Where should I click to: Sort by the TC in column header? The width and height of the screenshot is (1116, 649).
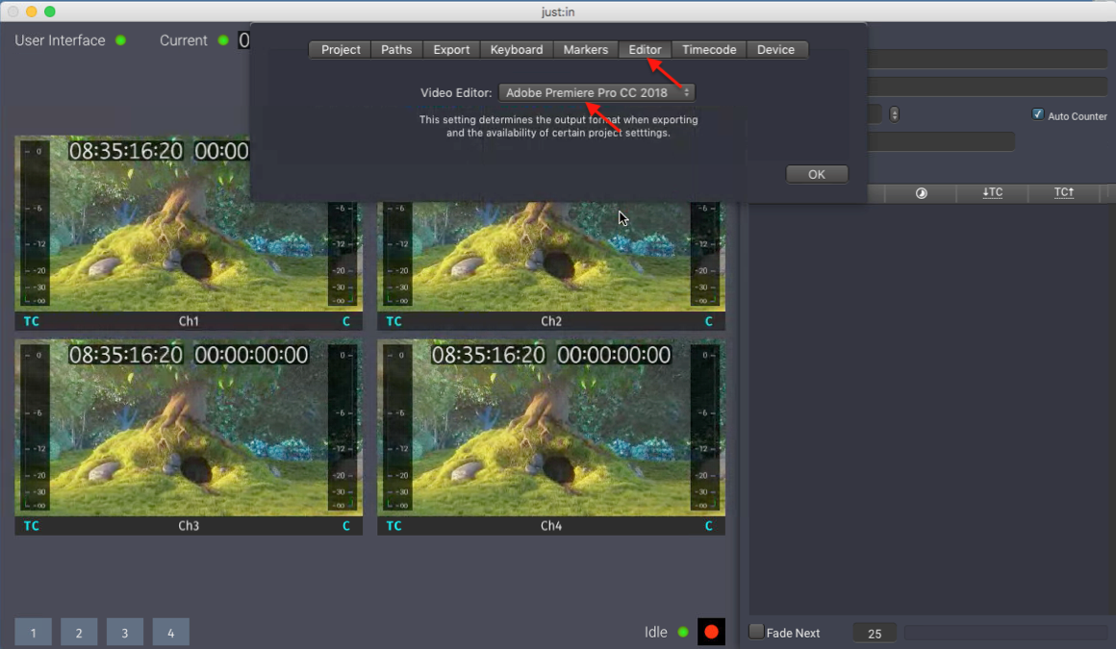[992, 193]
